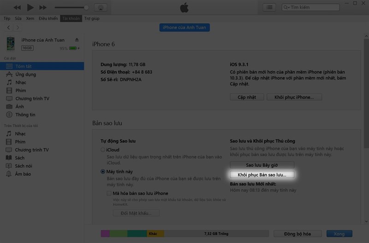The height and width of the screenshot is (243, 369).
Task: Click the vertical scrollbar up arrow
Action: (366, 36)
